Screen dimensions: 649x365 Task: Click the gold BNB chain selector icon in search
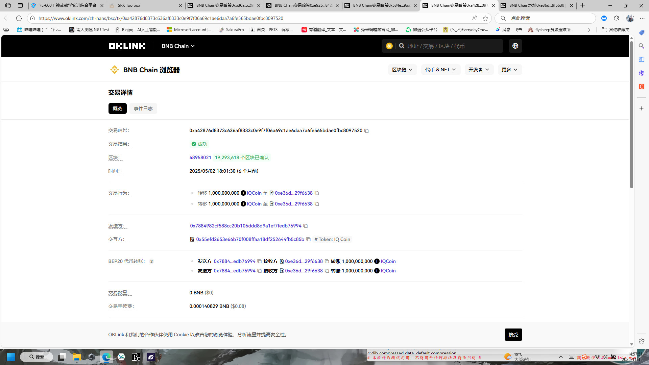point(389,46)
